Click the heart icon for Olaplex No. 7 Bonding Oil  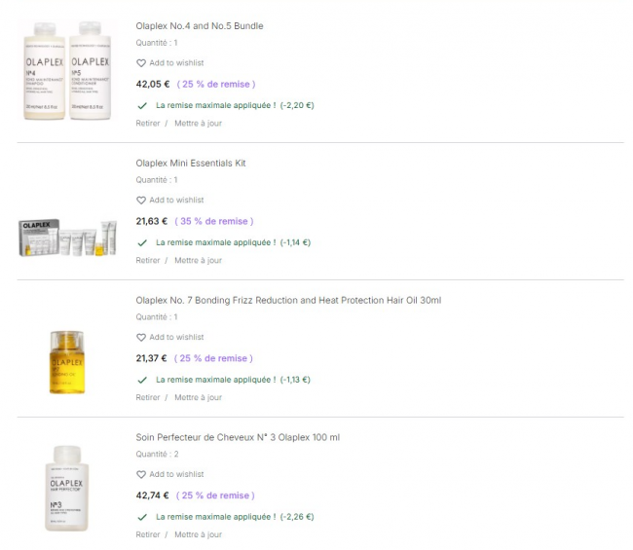pos(141,338)
